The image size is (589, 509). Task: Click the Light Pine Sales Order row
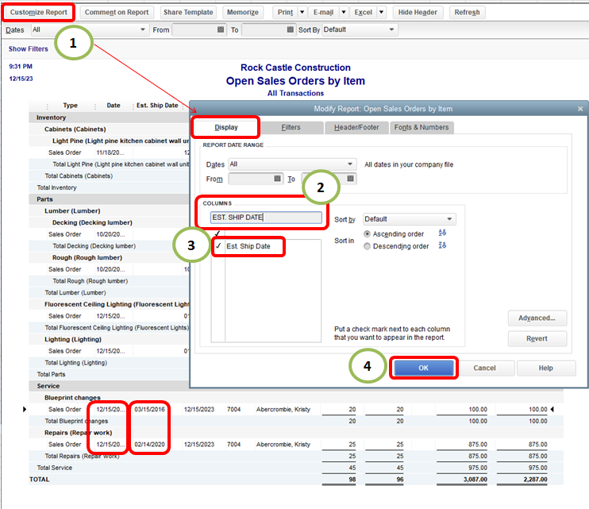[110, 152]
